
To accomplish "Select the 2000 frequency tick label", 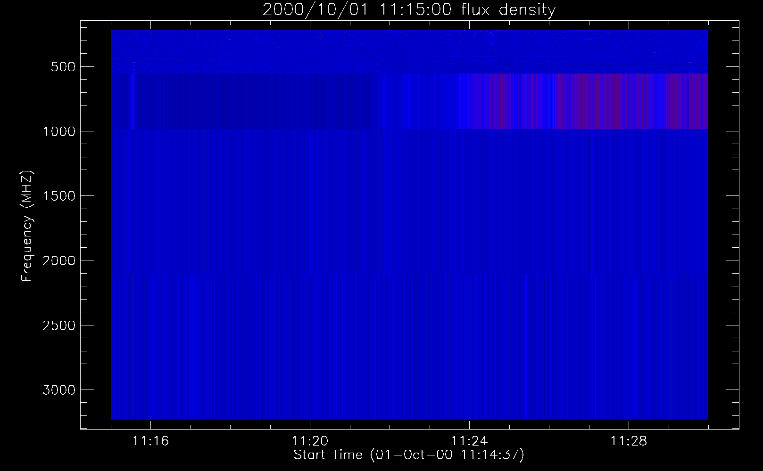I will (x=59, y=260).
